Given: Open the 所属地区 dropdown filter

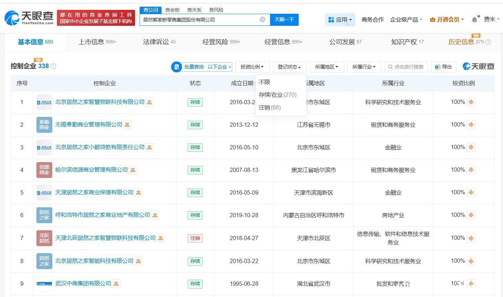Looking at the screenshot, I should coord(327,67).
